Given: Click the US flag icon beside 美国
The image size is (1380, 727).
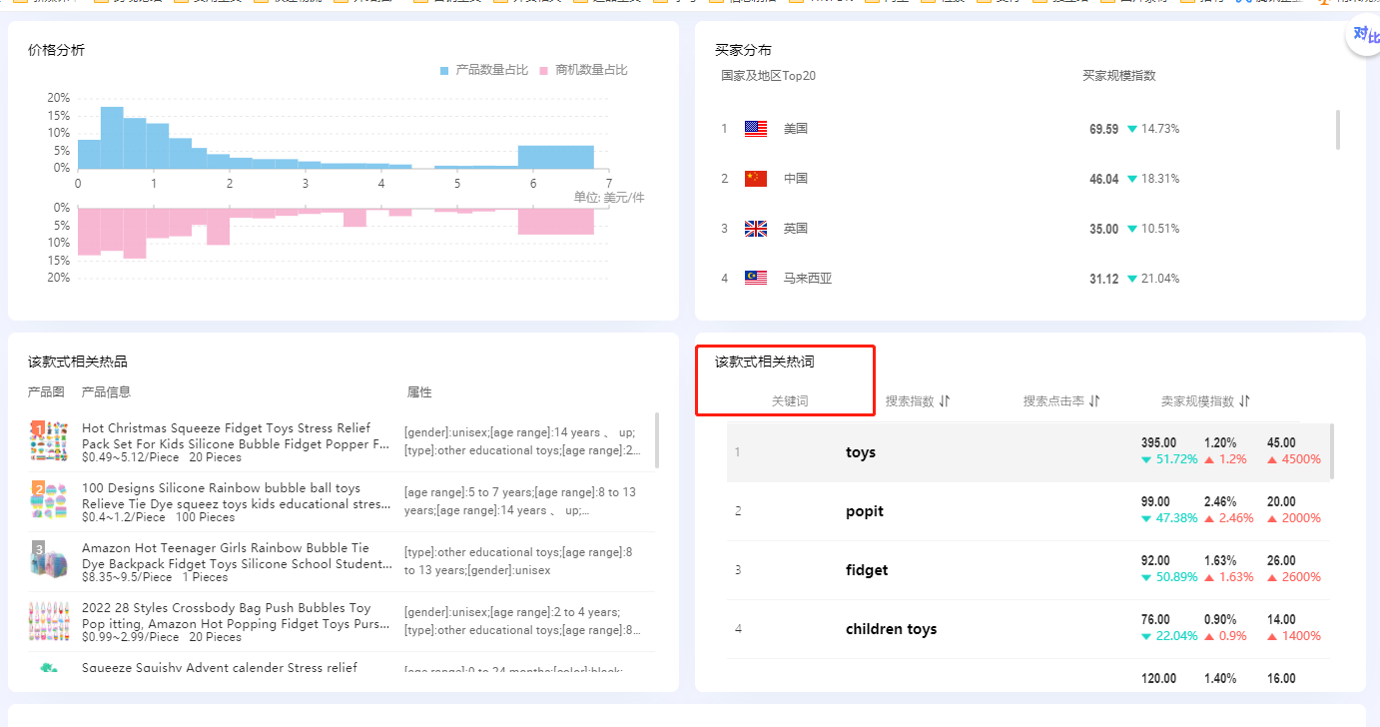Looking at the screenshot, I should (x=755, y=128).
